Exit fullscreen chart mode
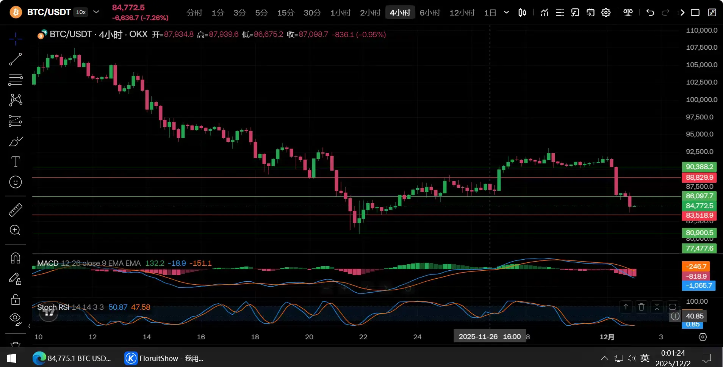The height and width of the screenshot is (367, 723). click(x=712, y=13)
